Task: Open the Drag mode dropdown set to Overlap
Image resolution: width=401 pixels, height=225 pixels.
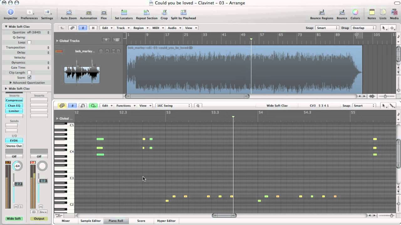Action: (363, 28)
